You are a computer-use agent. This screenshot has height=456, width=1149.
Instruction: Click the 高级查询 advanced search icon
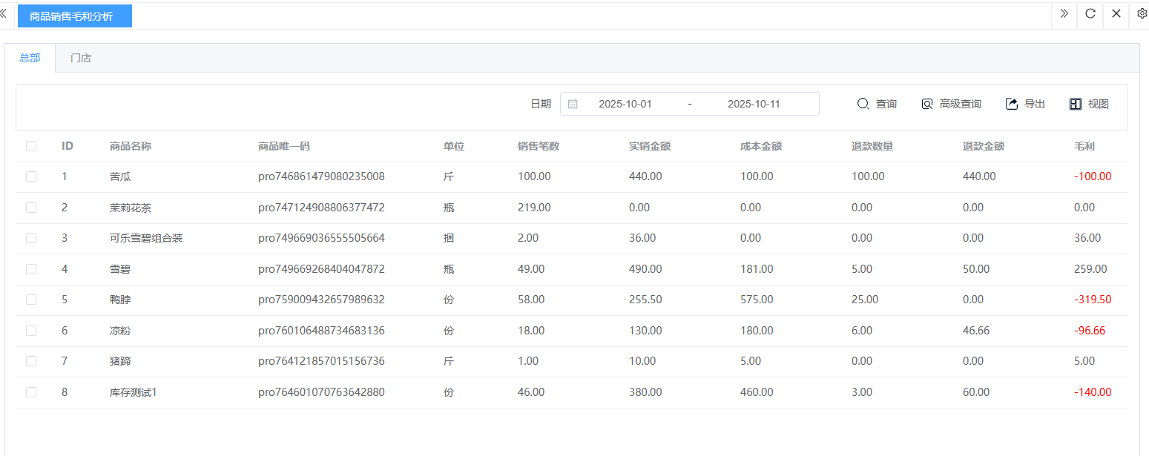pyautogui.click(x=926, y=105)
